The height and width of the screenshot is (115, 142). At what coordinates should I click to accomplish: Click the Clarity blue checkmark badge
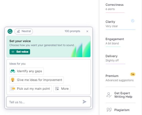point(133,21)
